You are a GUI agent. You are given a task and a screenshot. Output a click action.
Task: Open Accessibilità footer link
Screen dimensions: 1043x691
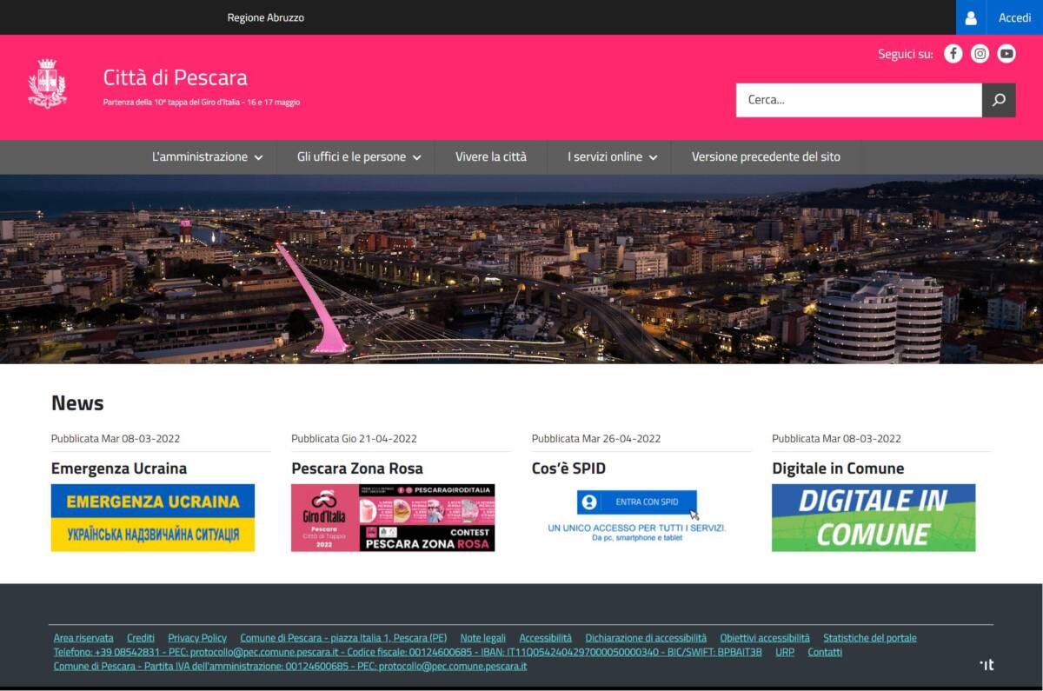coord(546,638)
